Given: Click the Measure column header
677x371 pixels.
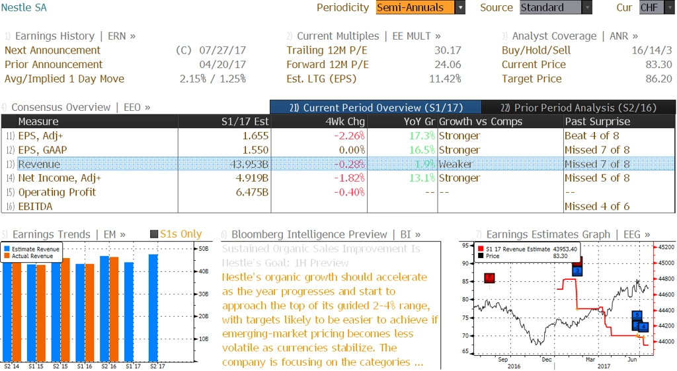Looking at the screenshot, I should point(90,121).
